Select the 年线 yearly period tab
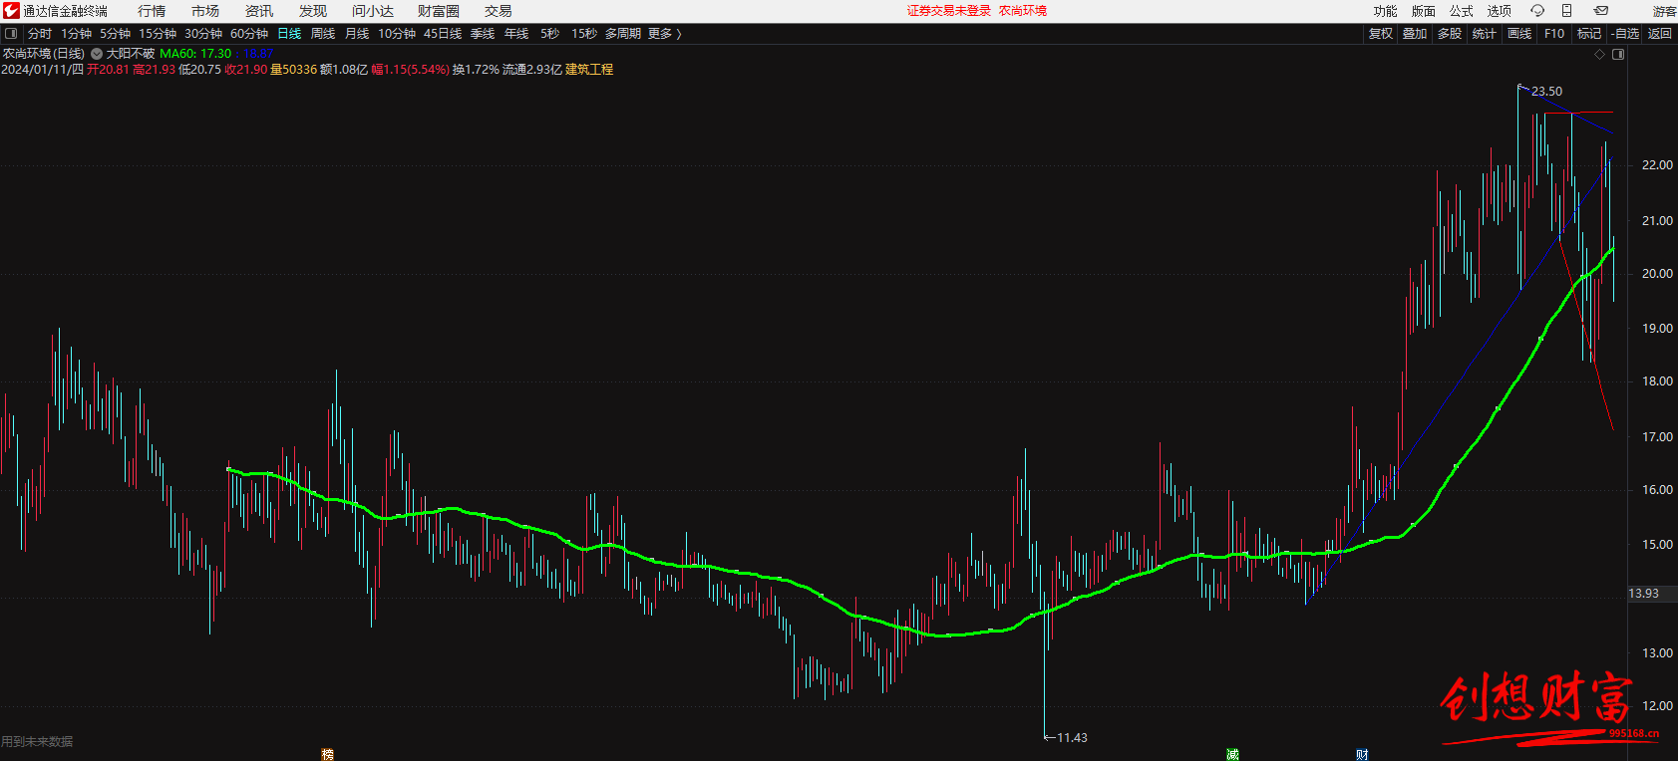Image resolution: width=1678 pixels, height=761 pixels. coord(516,34)
